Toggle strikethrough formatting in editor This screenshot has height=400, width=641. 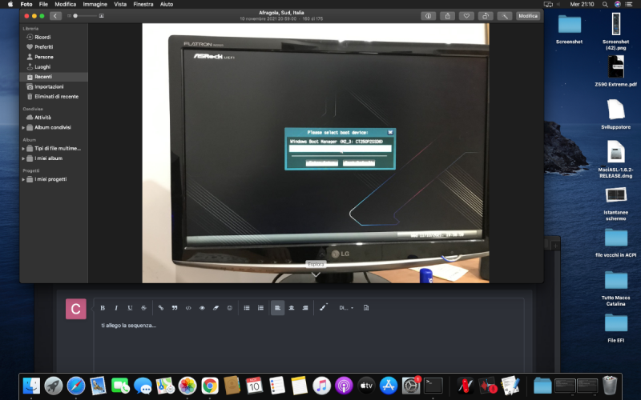[143, 308]
